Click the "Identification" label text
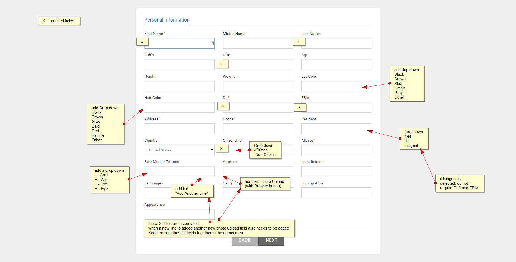This screenshot has height=262, width=516. (312, 162)
